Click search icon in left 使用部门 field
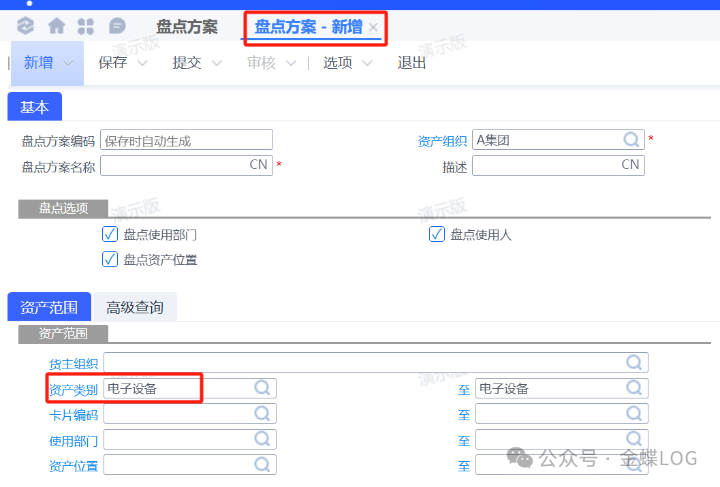The width and height of the screenshot is (720, 487). click(262, 439)
